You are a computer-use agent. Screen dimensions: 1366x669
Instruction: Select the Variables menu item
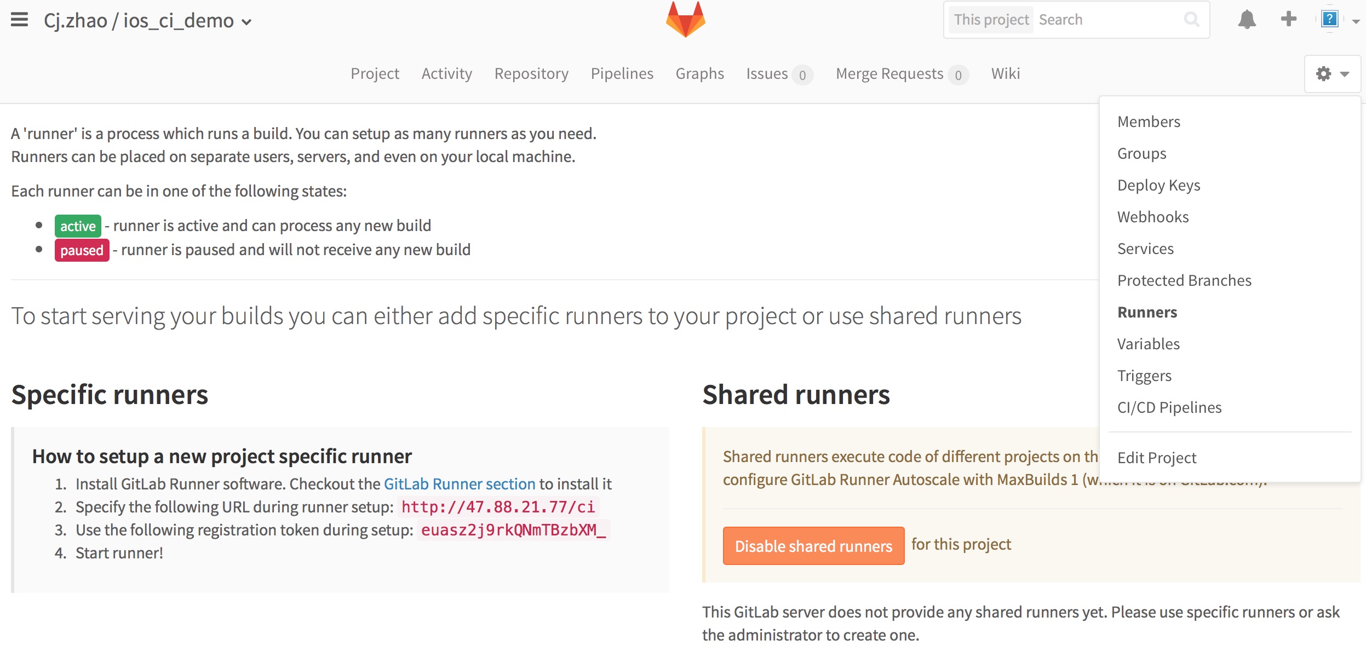(1148, 343)
